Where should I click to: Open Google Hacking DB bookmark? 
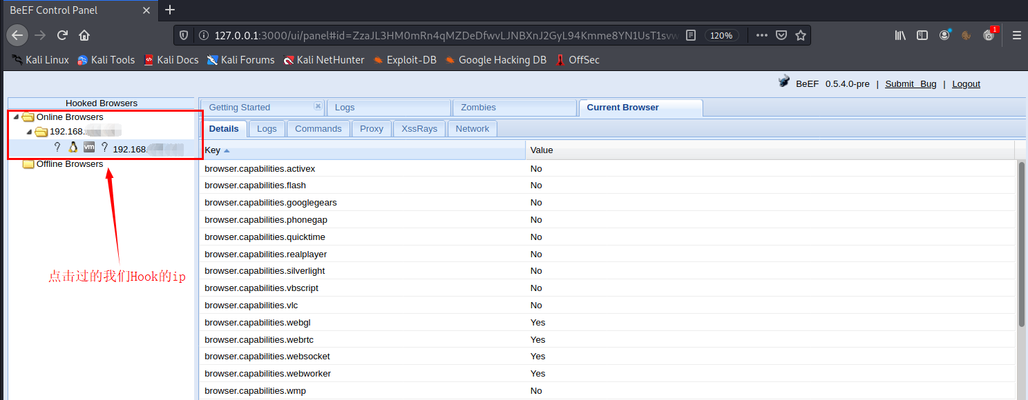[495, 60]
